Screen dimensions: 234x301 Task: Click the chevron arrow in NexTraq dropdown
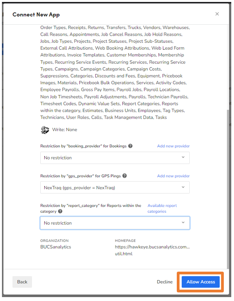[183, 187]
